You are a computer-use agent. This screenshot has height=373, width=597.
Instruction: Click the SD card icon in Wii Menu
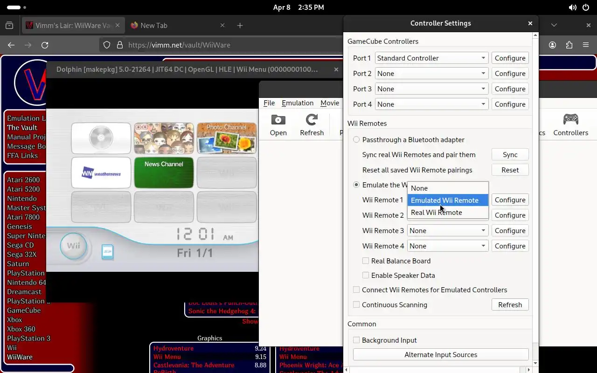[x=108, y=252]
